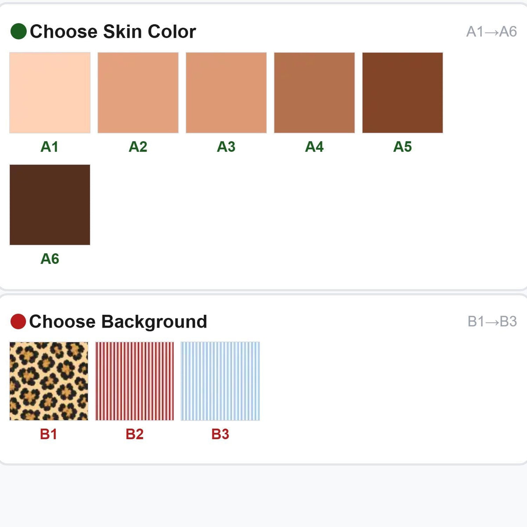The image size is (527, 527).
Task: Click the A1→A6 range label
Action: [x=491, y=32]
